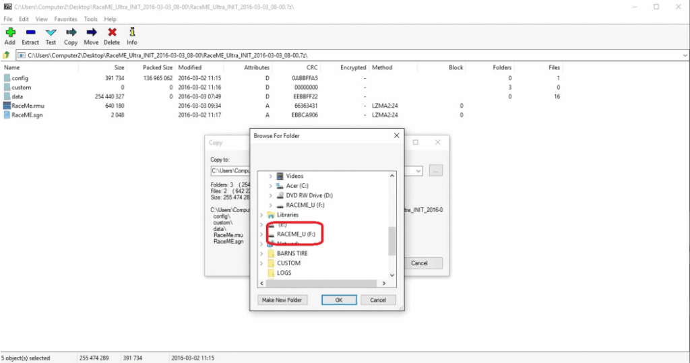Click the folder tree vertical scrollbar
Screen dimensions: 690x363
click(392, 240)
